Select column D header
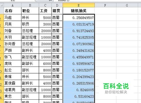The image size is (141, 103). click(x=57, y=5)
